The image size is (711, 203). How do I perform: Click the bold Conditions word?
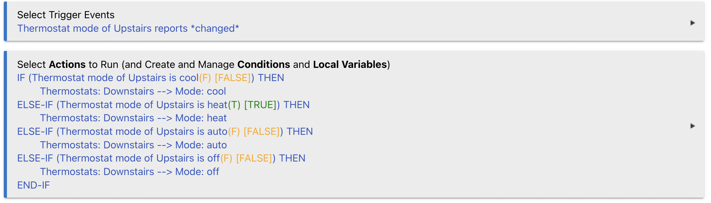(263, 64)
